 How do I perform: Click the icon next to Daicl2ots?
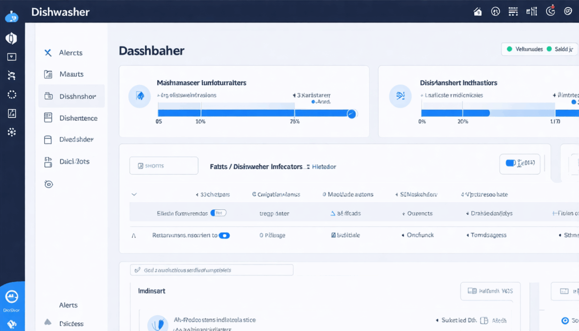coord(48,162)
